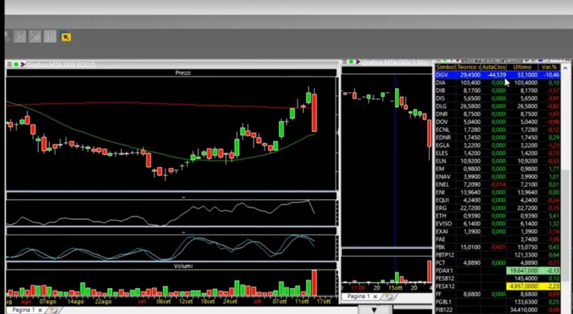Add new page in daily chart window
Image resolution: width=573 pixels, height=314 pixels.
coord(53,311)
